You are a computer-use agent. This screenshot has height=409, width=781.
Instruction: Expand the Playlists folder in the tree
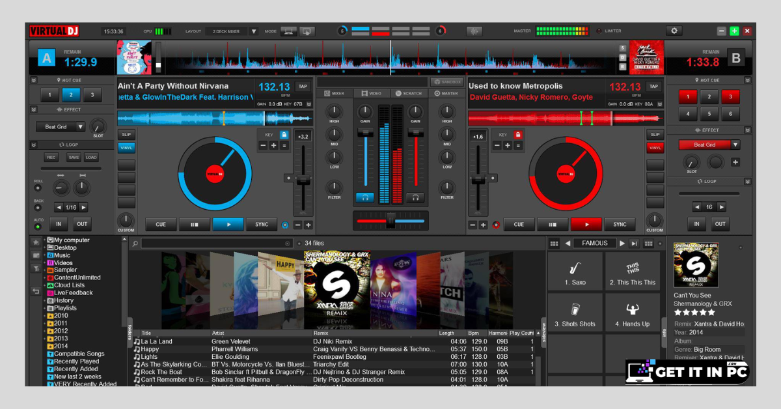click(x=44, y=308)
